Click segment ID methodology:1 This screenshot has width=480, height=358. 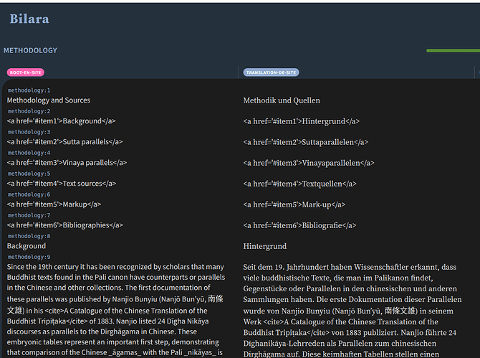(x=29, y=90)
